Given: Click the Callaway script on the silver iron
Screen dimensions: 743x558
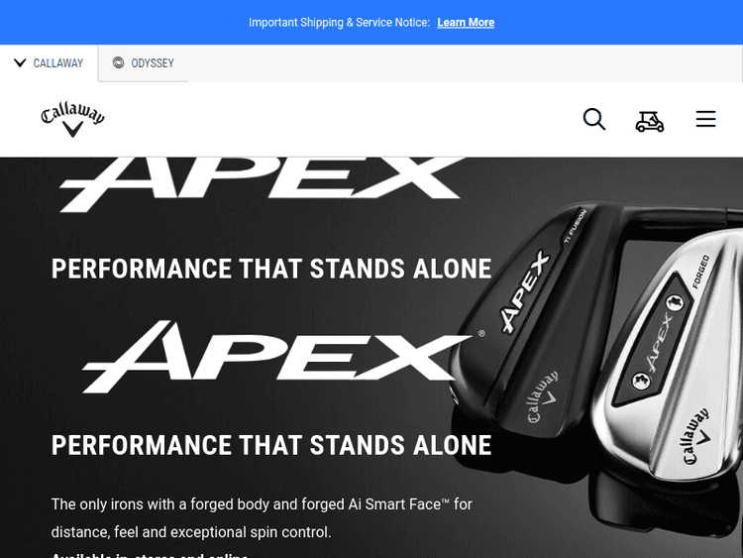Looking at the screenshot, I should [x=696, y=437].
